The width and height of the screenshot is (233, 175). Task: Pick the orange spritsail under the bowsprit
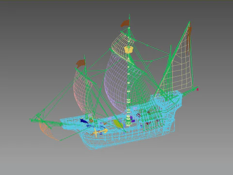coord(47,132)
